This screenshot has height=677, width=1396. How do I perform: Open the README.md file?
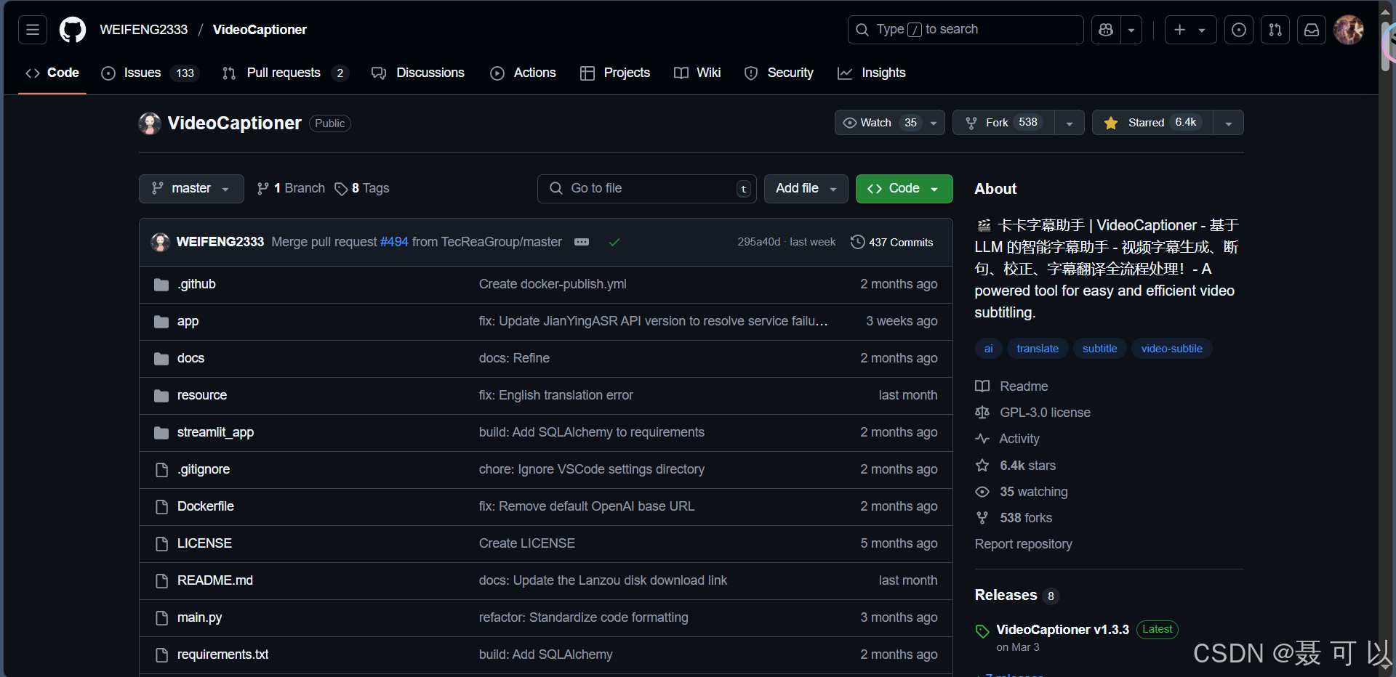[x=215, y=580]
